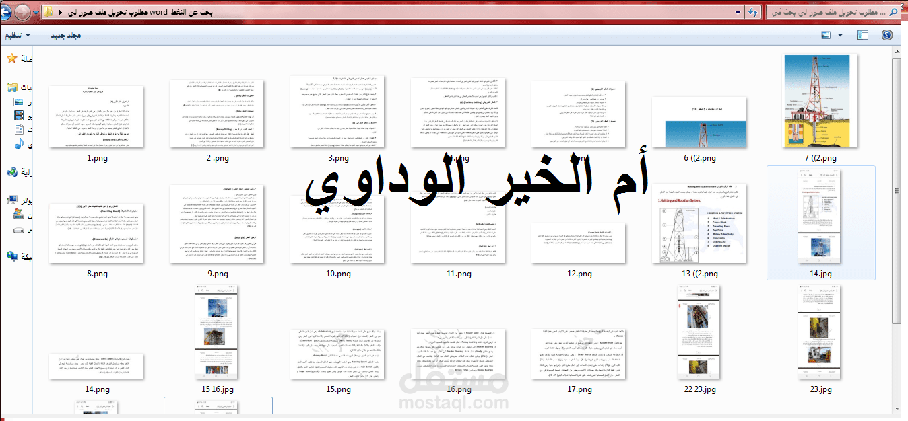Select the 22 23.jpg thumbnail
The height and width of the screenshot is (421, 908).
700,332
